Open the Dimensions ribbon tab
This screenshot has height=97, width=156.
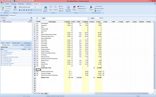pyautogui.click(x=21, y=4)
